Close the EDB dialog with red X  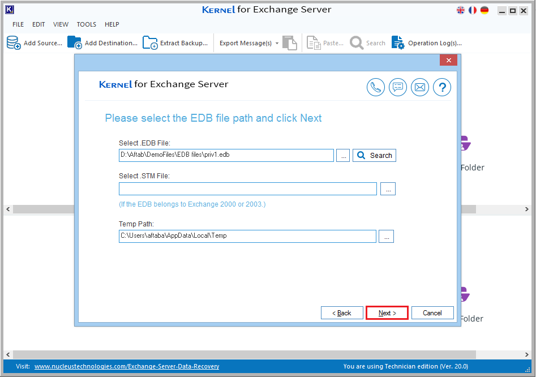[x=448, y=60]
